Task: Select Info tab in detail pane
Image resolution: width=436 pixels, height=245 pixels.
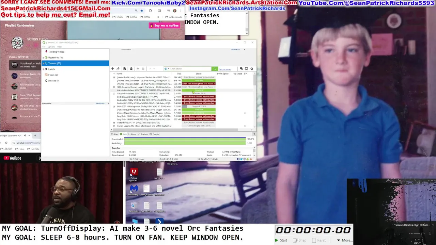Action: pos(123,134)
